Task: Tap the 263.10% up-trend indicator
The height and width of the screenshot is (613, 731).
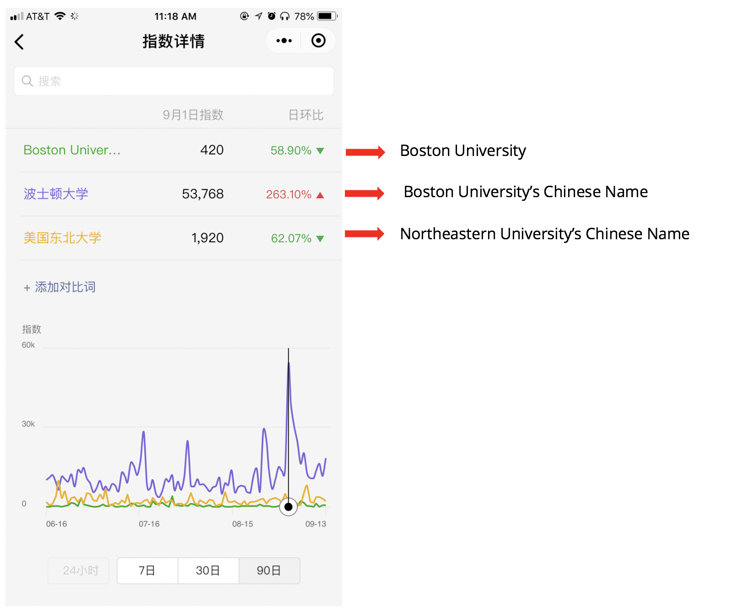Action: pyautogui.click(x=295, y=194)
